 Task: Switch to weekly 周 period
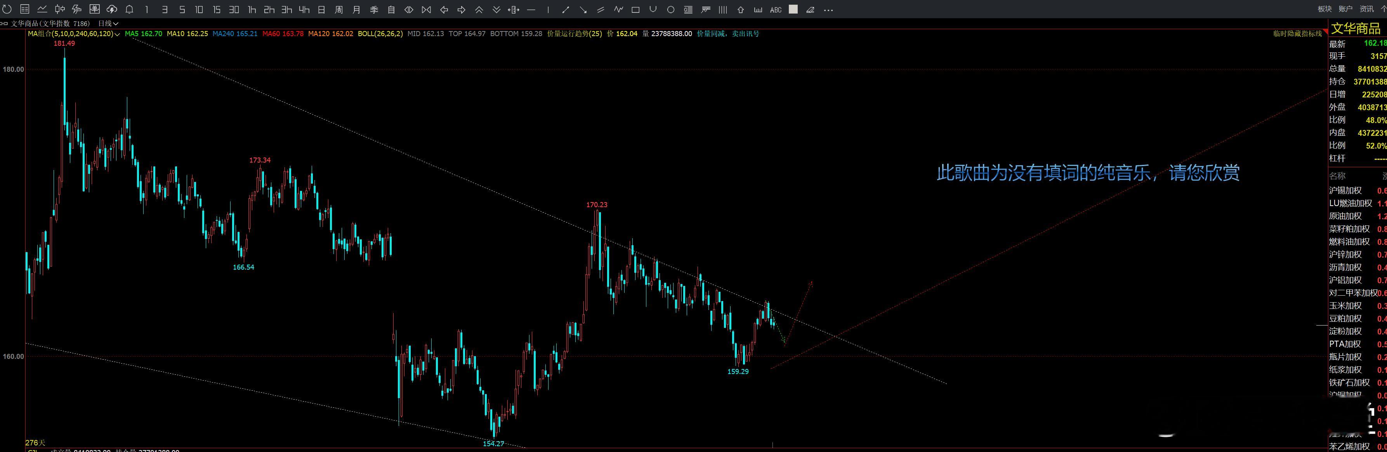coord(339,9)
